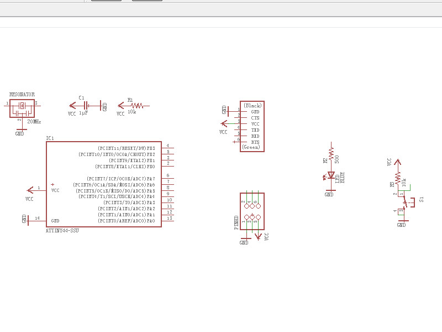Click the RESONATOR name label
This screenshot has width=442, height=332.
pyautogui.click(x=22, y=94)
